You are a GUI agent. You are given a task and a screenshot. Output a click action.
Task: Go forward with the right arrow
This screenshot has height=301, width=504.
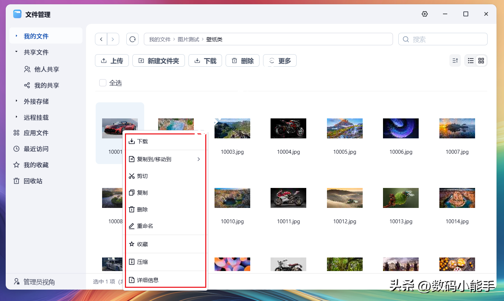click(x=113, y=39)
